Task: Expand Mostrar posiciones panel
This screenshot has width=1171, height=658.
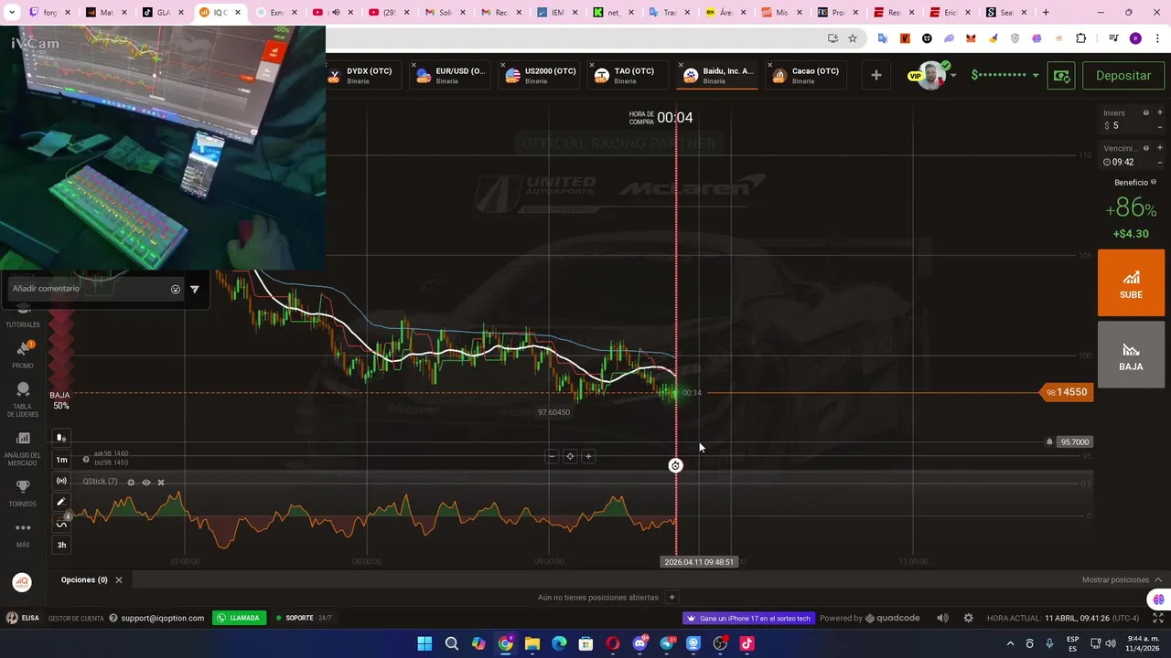Action: (x=1122, y=580)
